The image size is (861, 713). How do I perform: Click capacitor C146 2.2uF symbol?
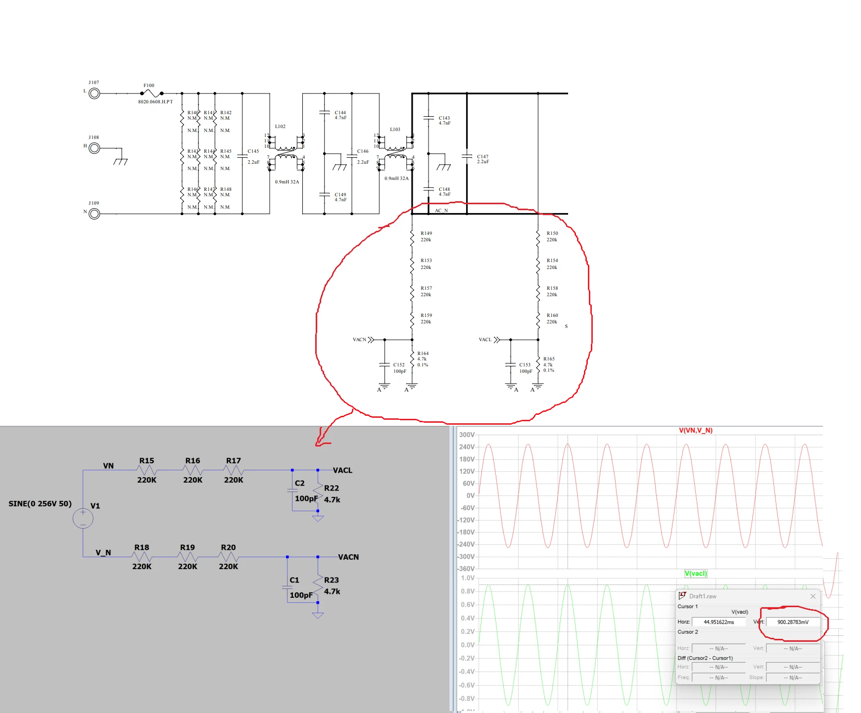point(352,156)
